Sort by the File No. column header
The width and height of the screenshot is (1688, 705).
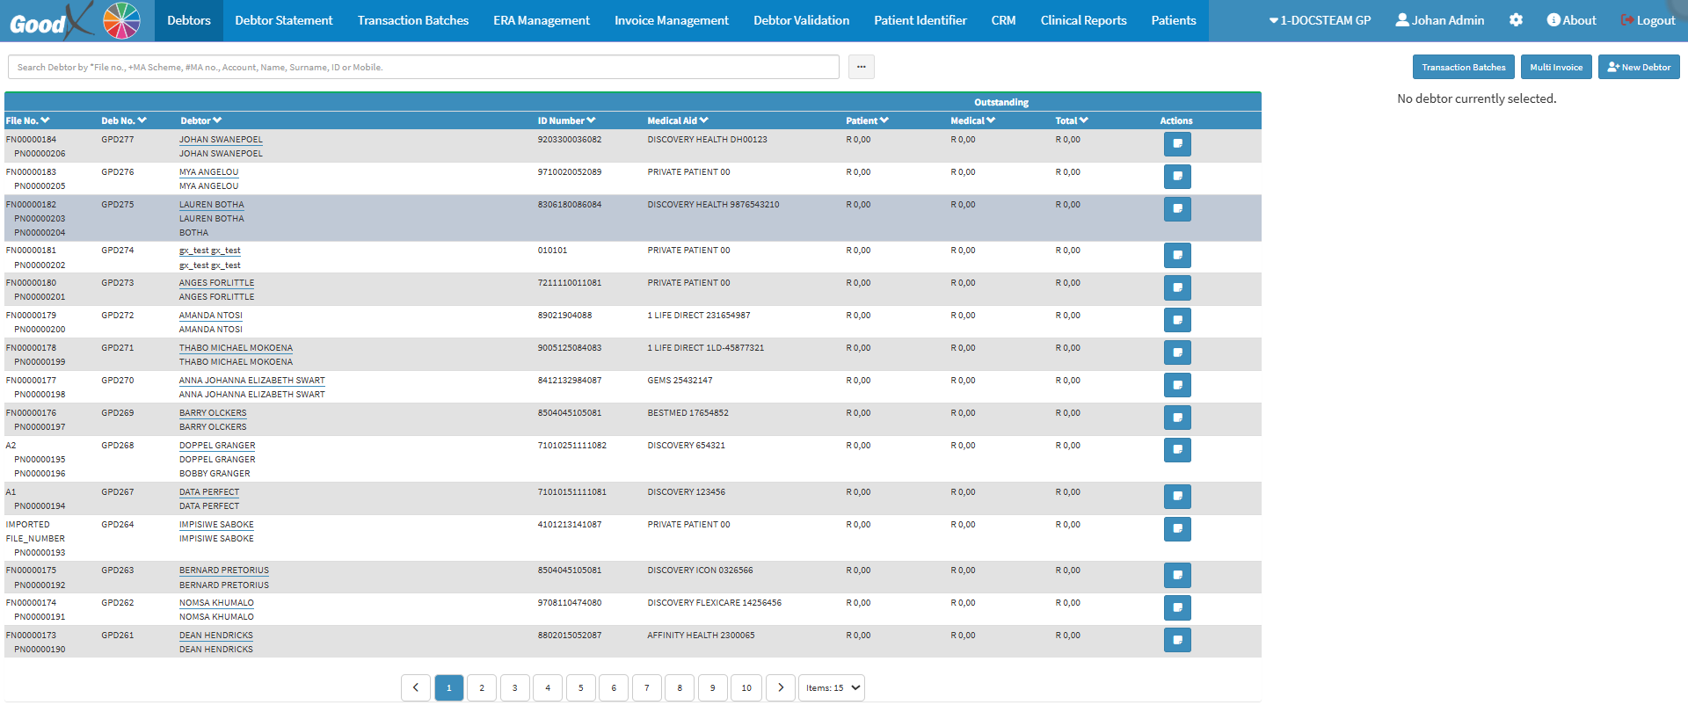tap(27, 120)
